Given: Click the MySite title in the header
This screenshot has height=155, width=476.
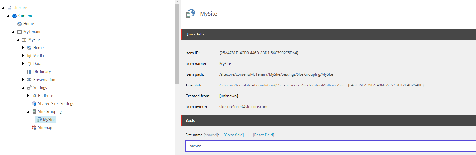Looking at the screenshot, I should 209,14.
